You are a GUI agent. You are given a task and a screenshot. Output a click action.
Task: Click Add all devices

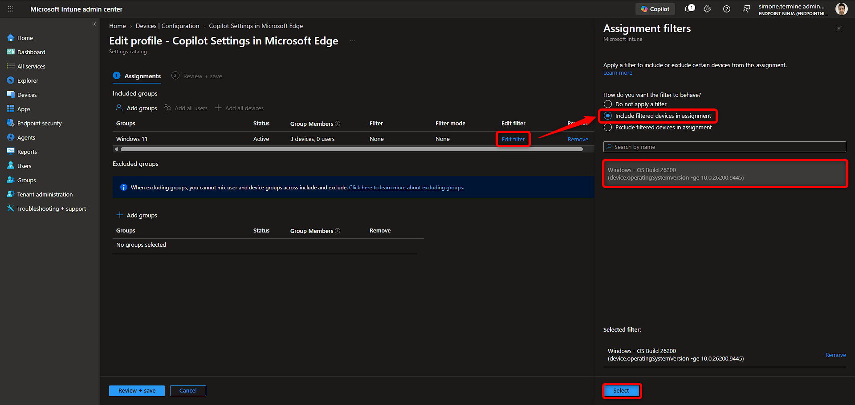240,108
